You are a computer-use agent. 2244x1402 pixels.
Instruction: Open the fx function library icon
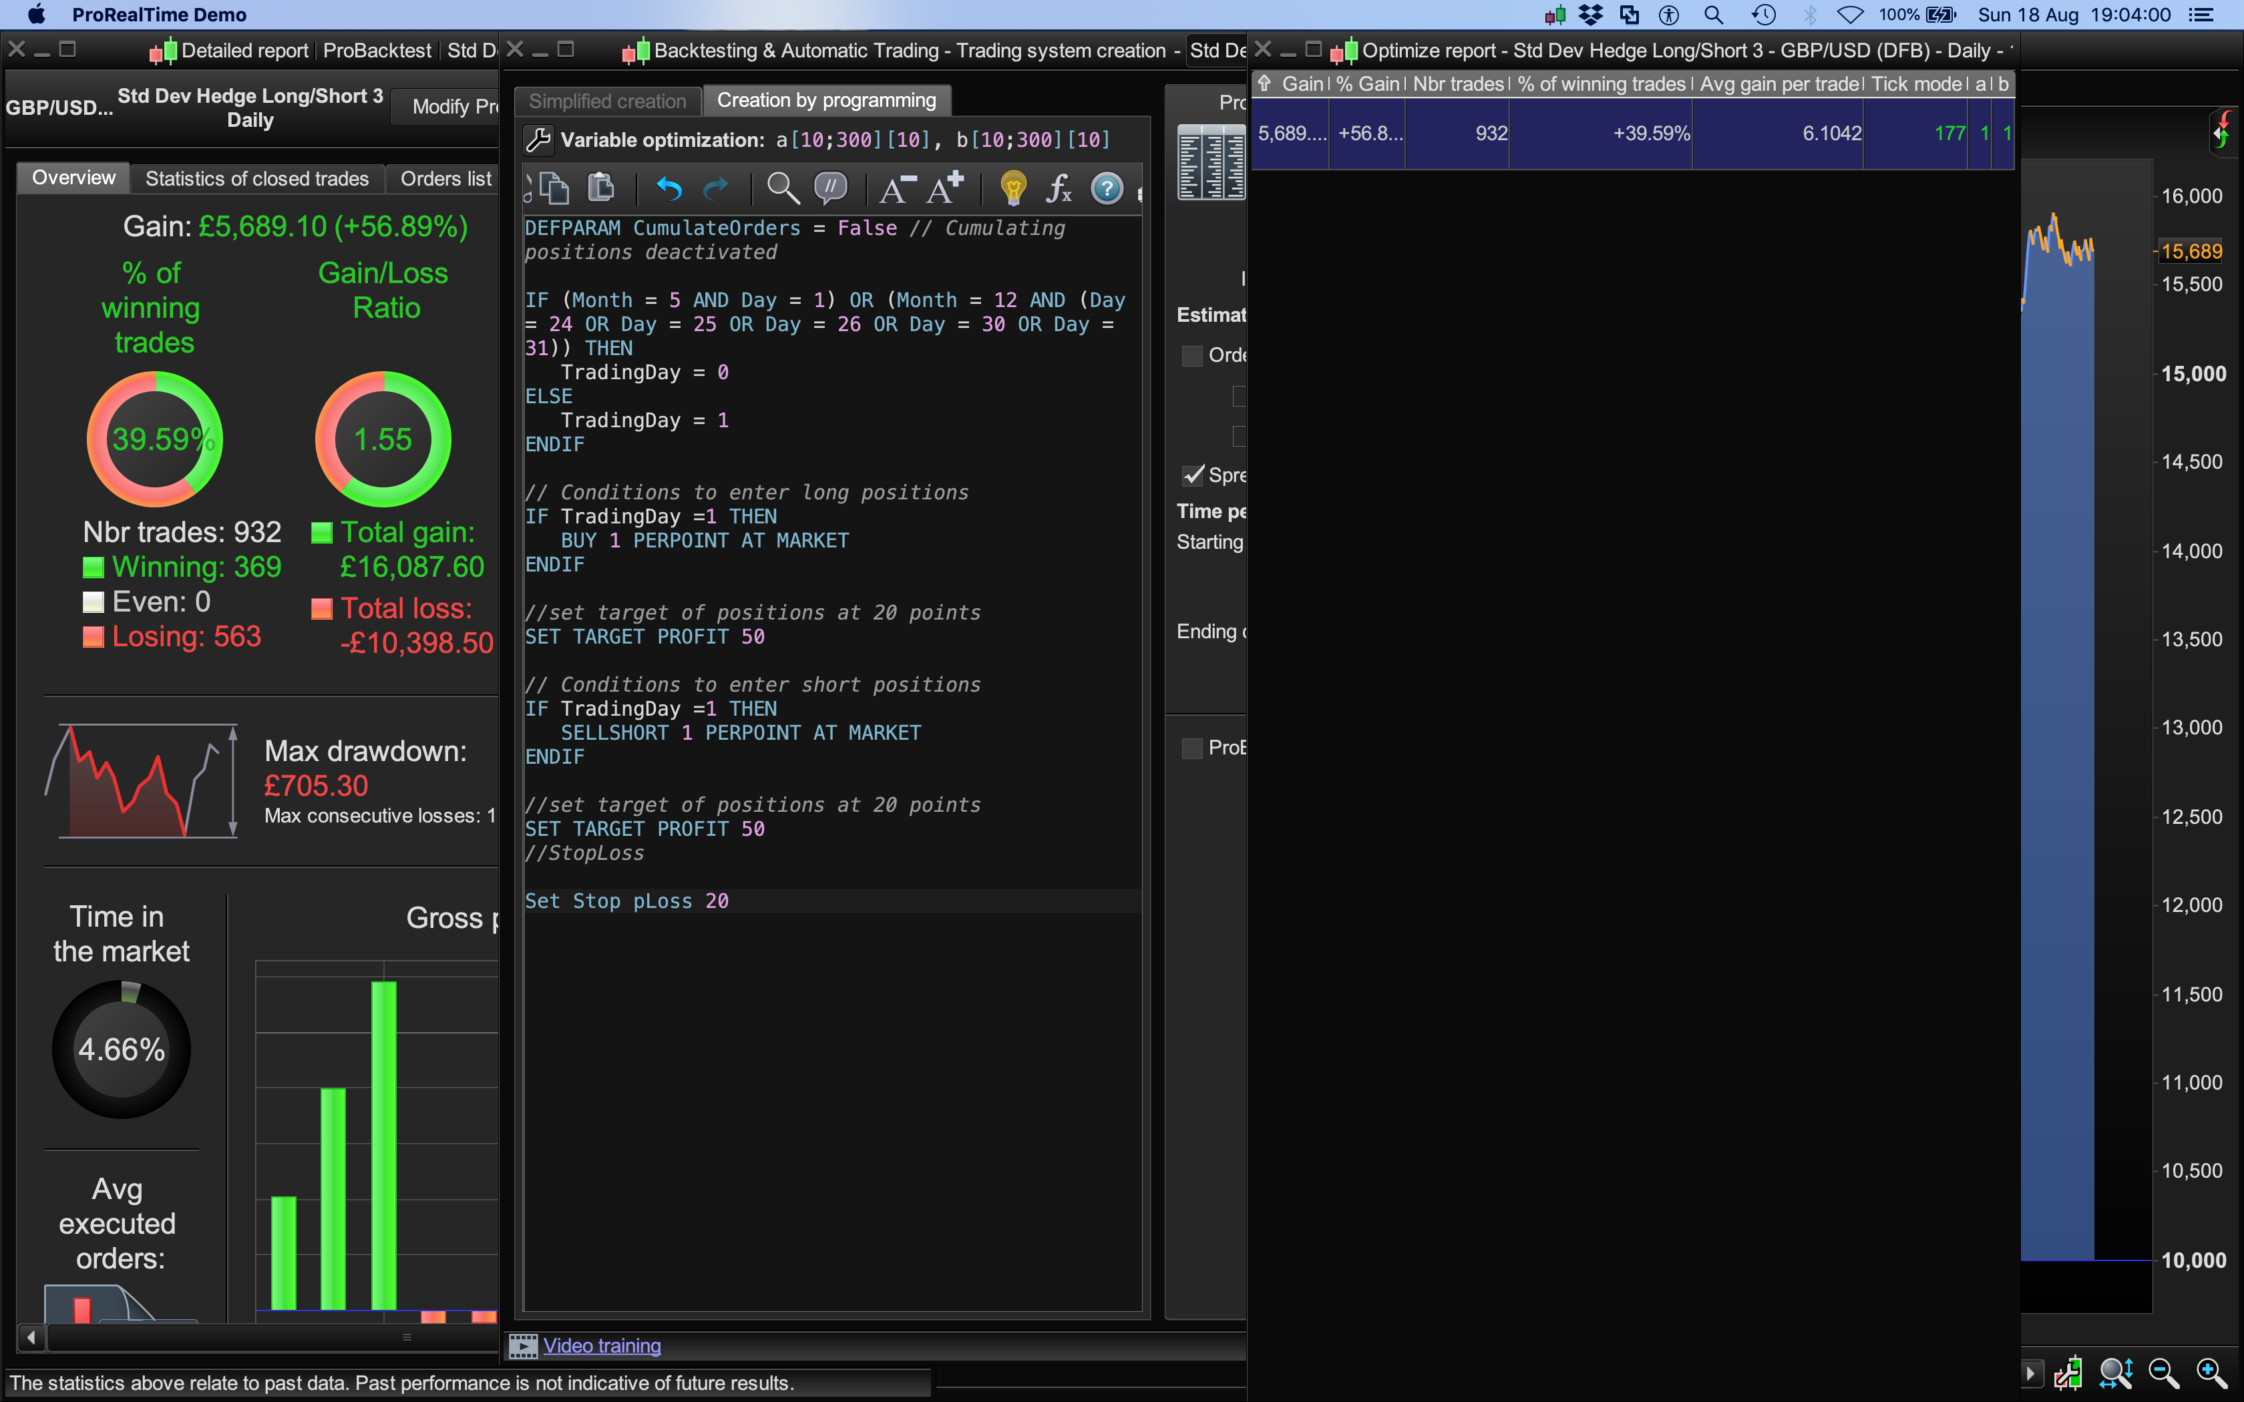pos(1059,189)
